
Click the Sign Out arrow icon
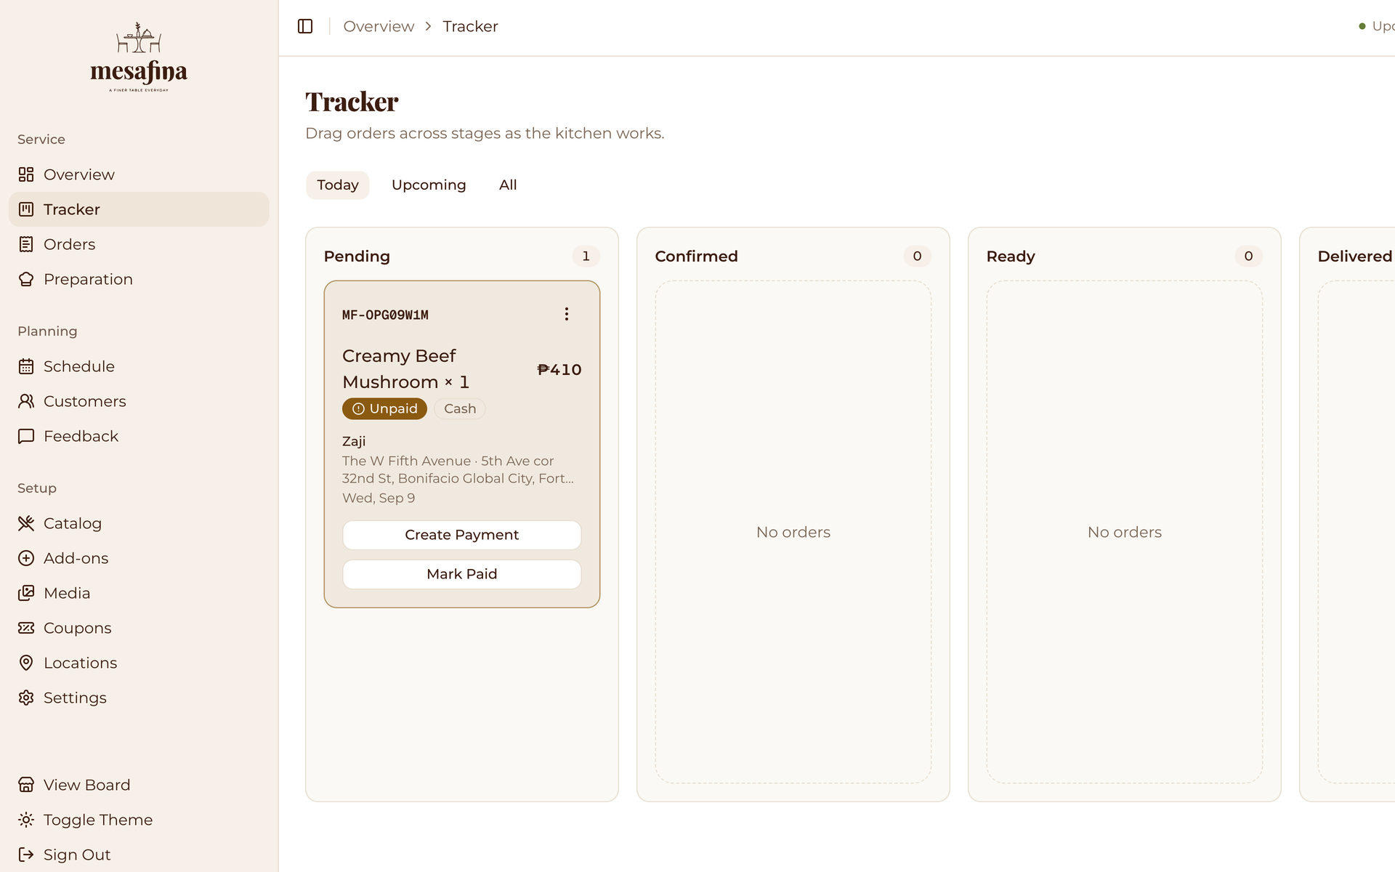pos(26,855)
